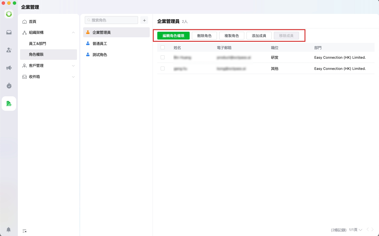Check the box for the 其他 row
Viewport: 379px width, 236px height.
pos(163,68)
